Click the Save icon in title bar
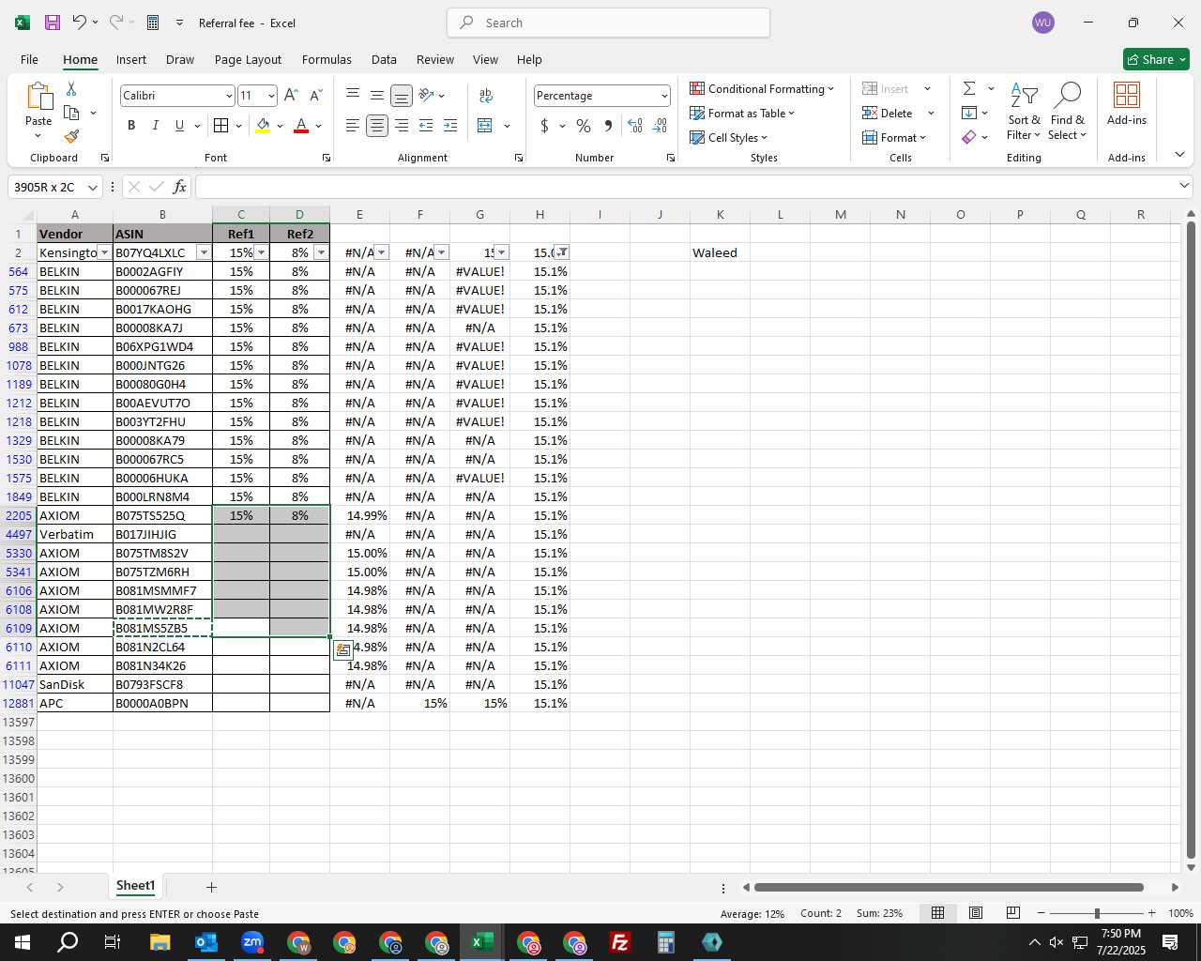This screenshot has width=1201, height=961. click(53, 23)
